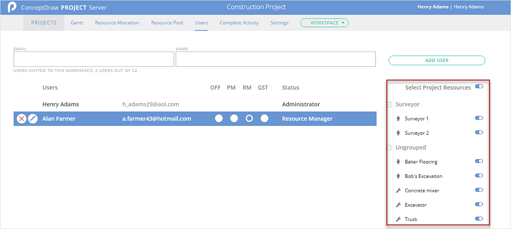Image resolution: width=511 pixels, height=229 pixels.
Task: Click into the NAME input field
Action: tap(276, 59)
